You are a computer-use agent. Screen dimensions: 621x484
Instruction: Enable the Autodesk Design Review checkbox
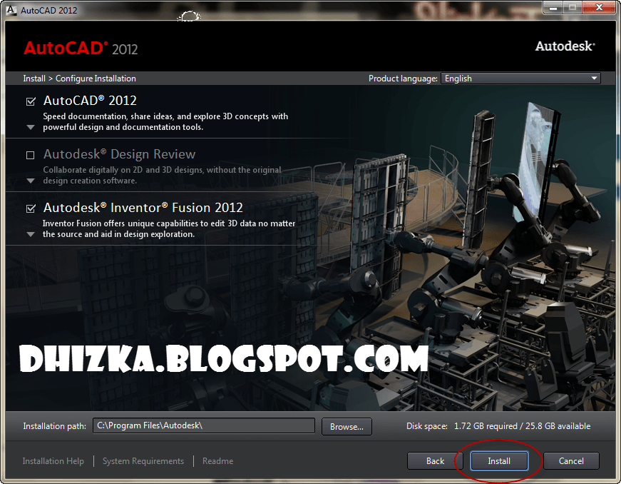(x=29, y=154)
